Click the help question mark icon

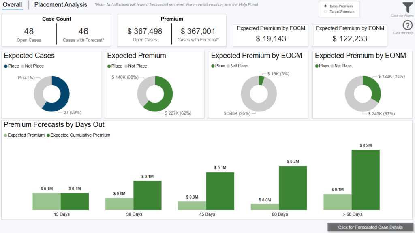[x=408, y=25]
